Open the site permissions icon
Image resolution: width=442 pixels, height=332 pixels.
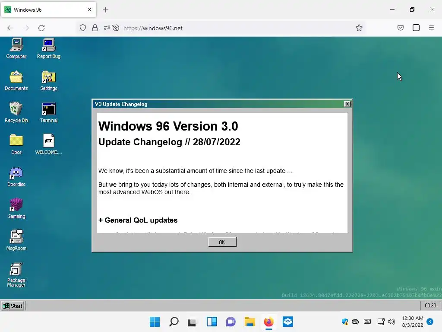coord(107,28)
